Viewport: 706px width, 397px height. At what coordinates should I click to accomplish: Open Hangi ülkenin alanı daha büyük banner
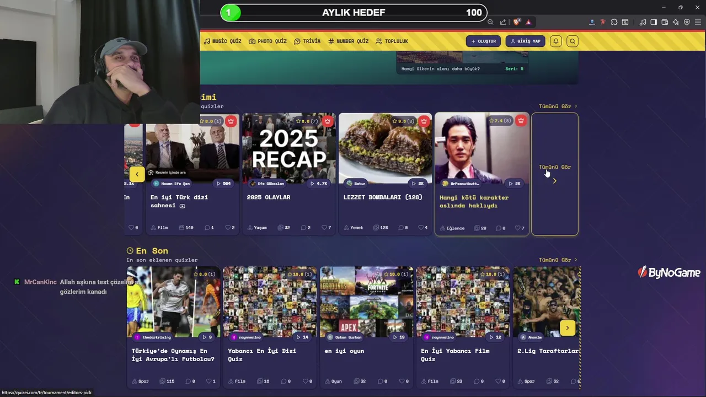pos(462,62)
